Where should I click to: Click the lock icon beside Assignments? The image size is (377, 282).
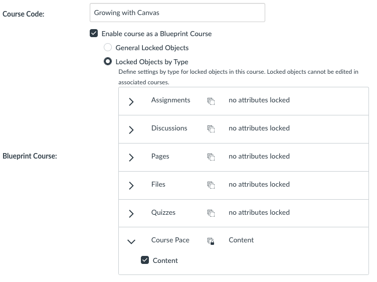(x=211, y=101)
